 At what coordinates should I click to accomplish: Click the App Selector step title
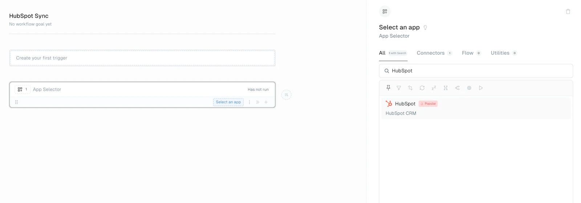click(47, 89)
